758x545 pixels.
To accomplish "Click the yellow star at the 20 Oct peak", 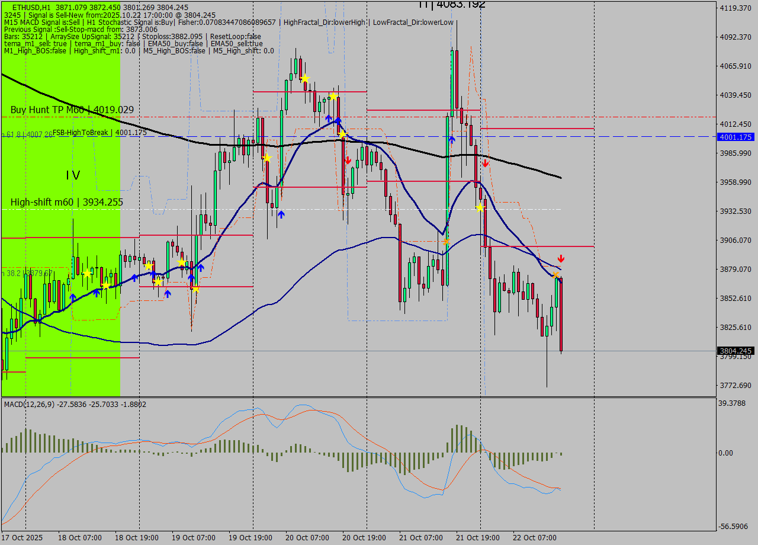I will coord(304,79).
